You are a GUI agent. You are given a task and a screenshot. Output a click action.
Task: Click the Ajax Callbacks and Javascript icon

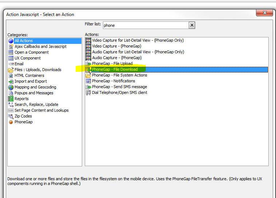click(x=11, y=46)
